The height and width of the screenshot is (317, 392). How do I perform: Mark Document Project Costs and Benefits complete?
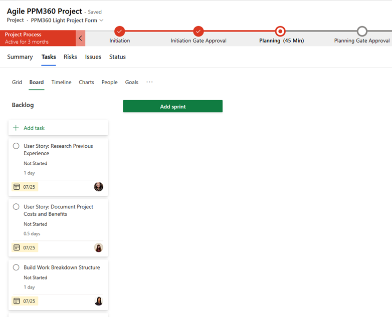16,207
